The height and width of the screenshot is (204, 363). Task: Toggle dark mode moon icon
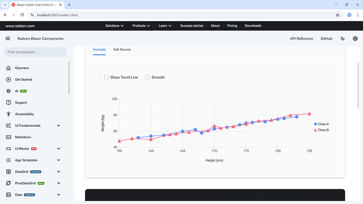pos(342,38)
